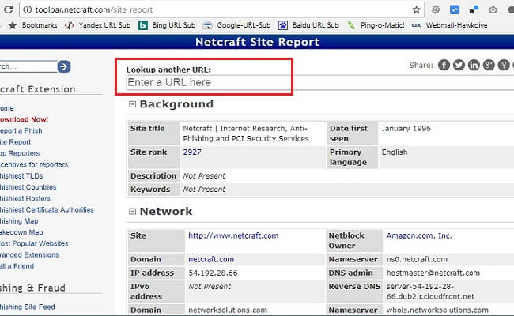Screen dimensions: 514x316
Task: Click the blue search arrow button
Action: (64, 67)
